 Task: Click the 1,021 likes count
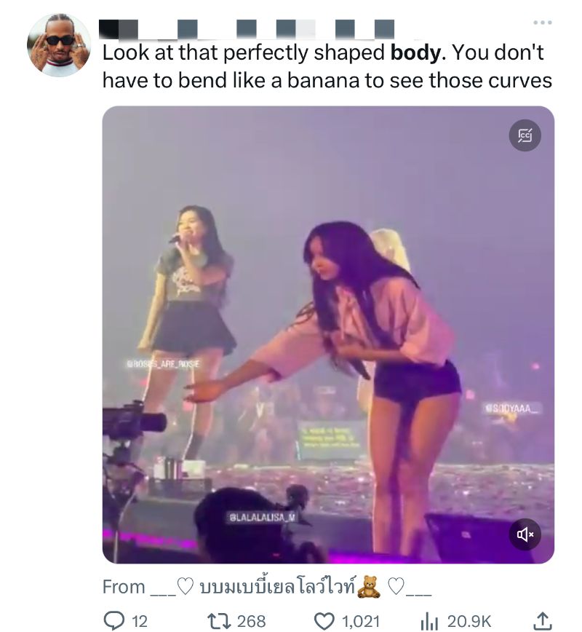point(362,621)
